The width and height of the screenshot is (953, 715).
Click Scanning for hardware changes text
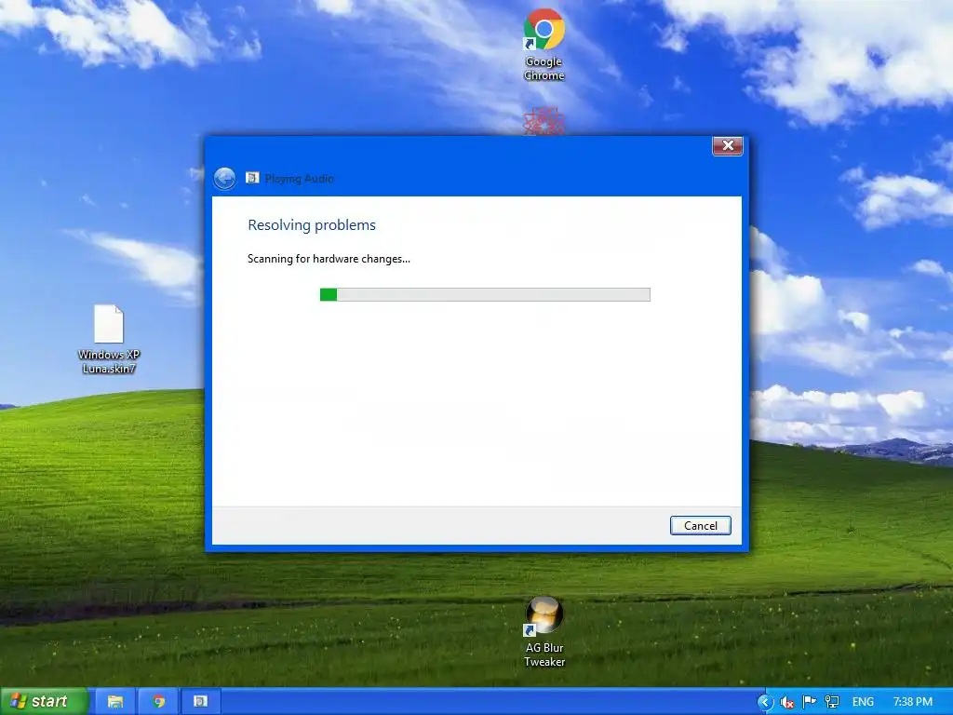click(x=329, y=259)
